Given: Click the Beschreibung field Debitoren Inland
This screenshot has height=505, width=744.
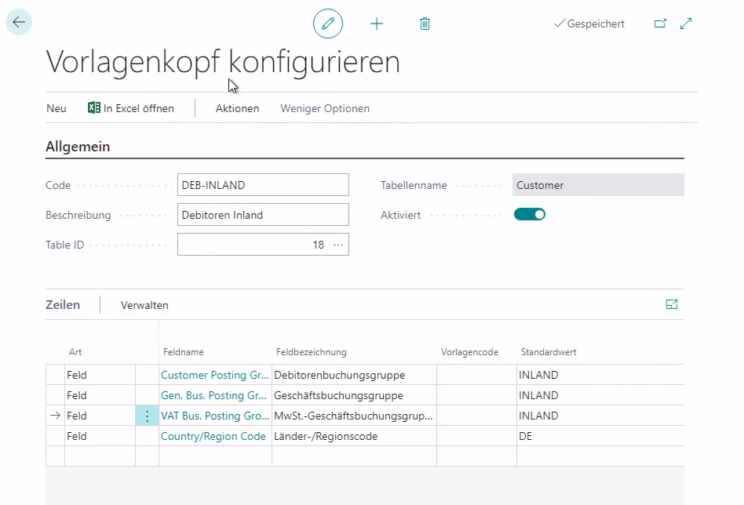Looking at the screenshot, I should tap(264, 215).
